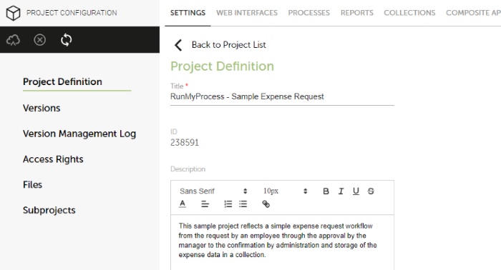Open the Sans Serif font dropdown
This screenshot has height=270, width=501.
point(213,191)
